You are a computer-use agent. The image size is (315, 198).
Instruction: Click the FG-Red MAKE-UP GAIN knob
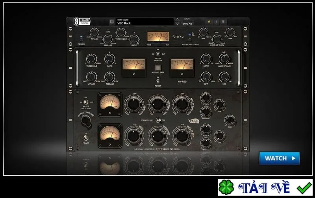click(224, 59)
